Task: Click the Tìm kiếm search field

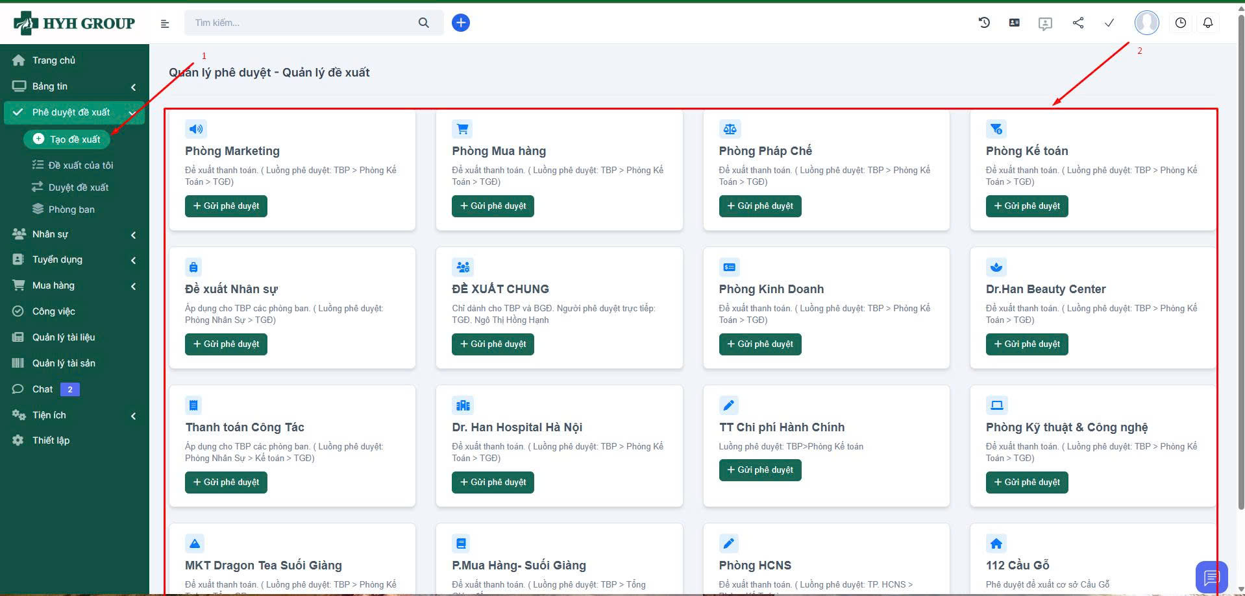Action: pyautogui.click(x=302, y=23)
